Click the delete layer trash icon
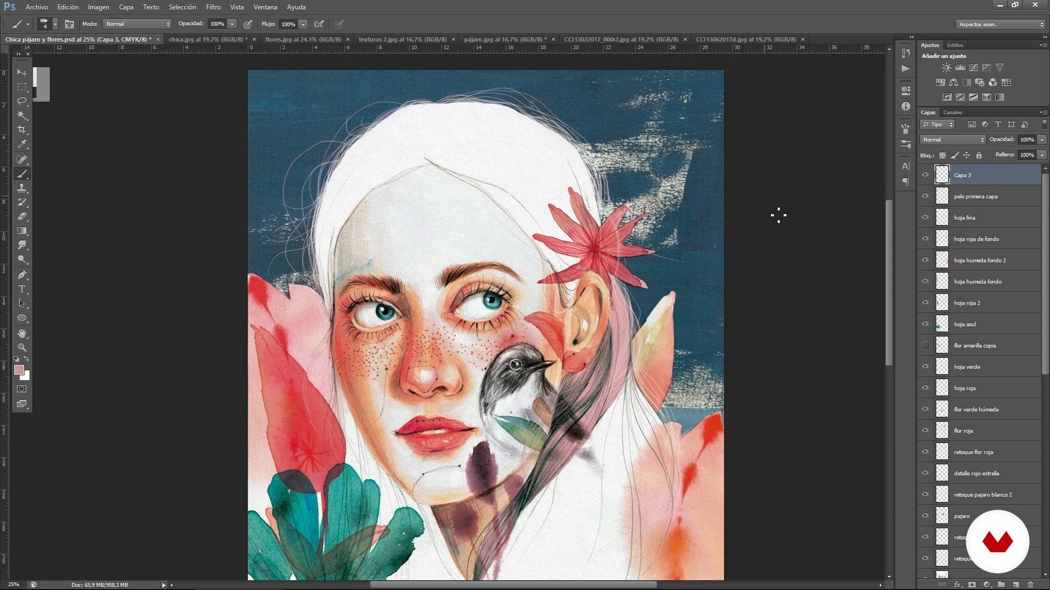The height and width of the screenshot is (590, 1050). pyautogui.click(x=1030, y=585)
